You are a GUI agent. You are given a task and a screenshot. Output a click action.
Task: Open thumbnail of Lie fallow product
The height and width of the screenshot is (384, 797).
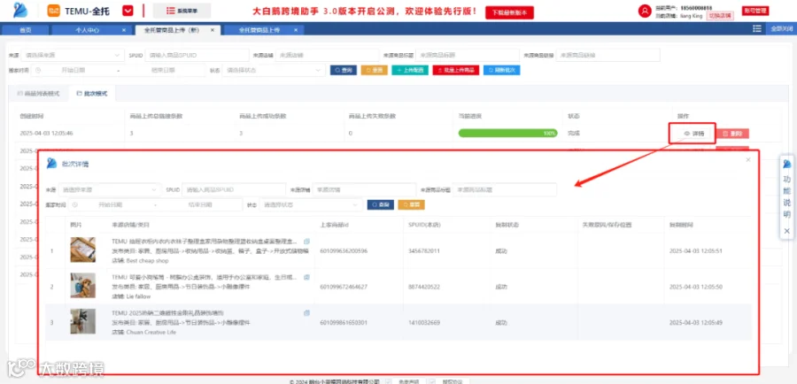83,286
